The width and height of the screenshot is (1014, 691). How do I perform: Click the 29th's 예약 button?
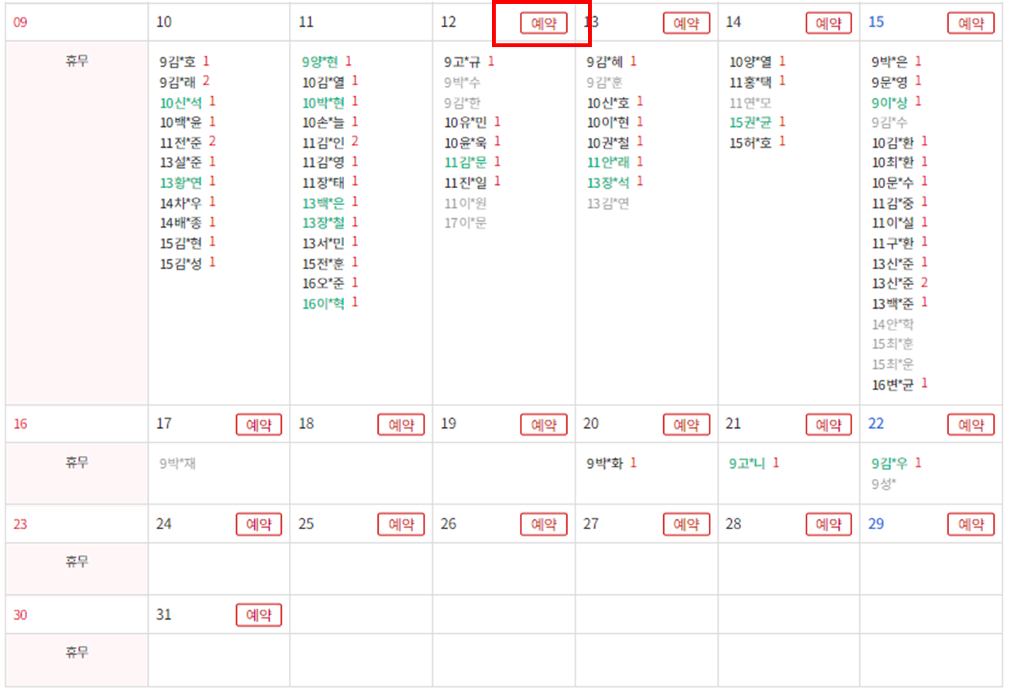click(971, 525)
